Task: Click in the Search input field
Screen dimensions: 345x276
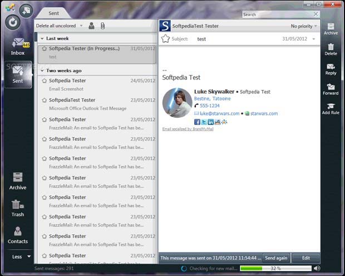Action: 278,14
